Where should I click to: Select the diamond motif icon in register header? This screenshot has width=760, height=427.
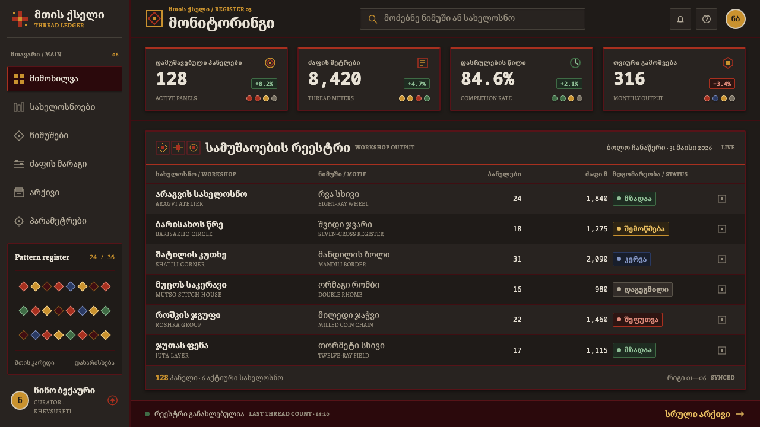[x=163, y=148]
